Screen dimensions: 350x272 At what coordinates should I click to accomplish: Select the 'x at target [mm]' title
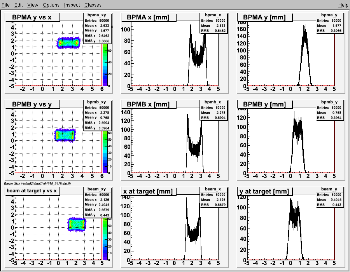click(x=149, y=191)
